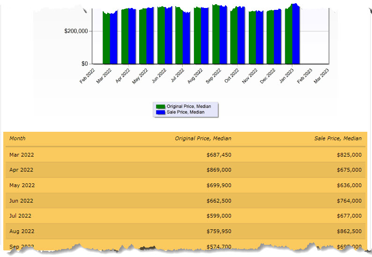372x257 pixels.
Task: Click the $862,500 sale price cell
Action: pos(349,231)
